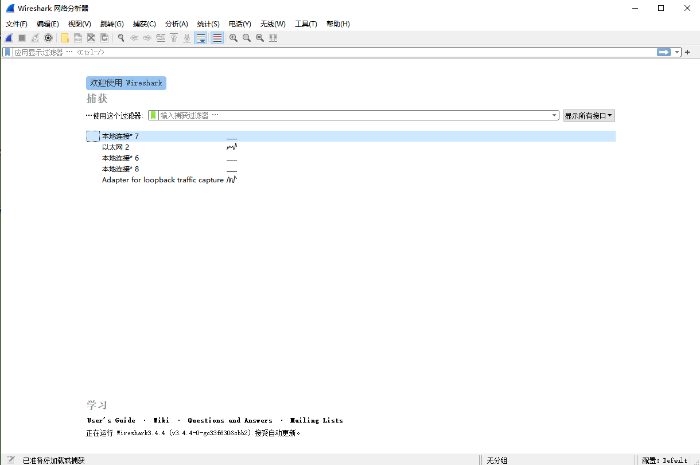
Task: Expand display filter history dropdown
Action: [x=678, y=52]
